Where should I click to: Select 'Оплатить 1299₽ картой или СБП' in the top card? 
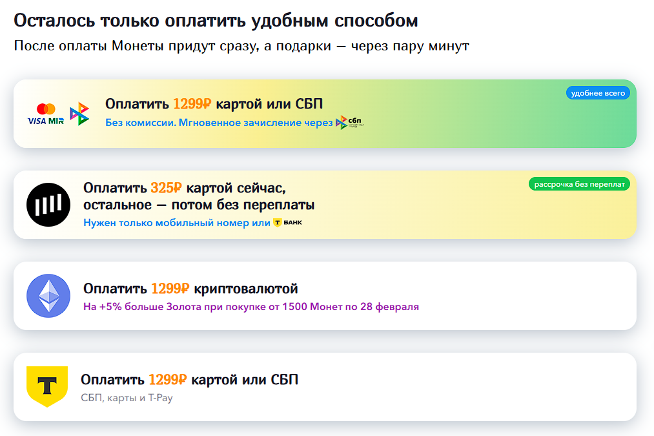click(x=214, y=104)
